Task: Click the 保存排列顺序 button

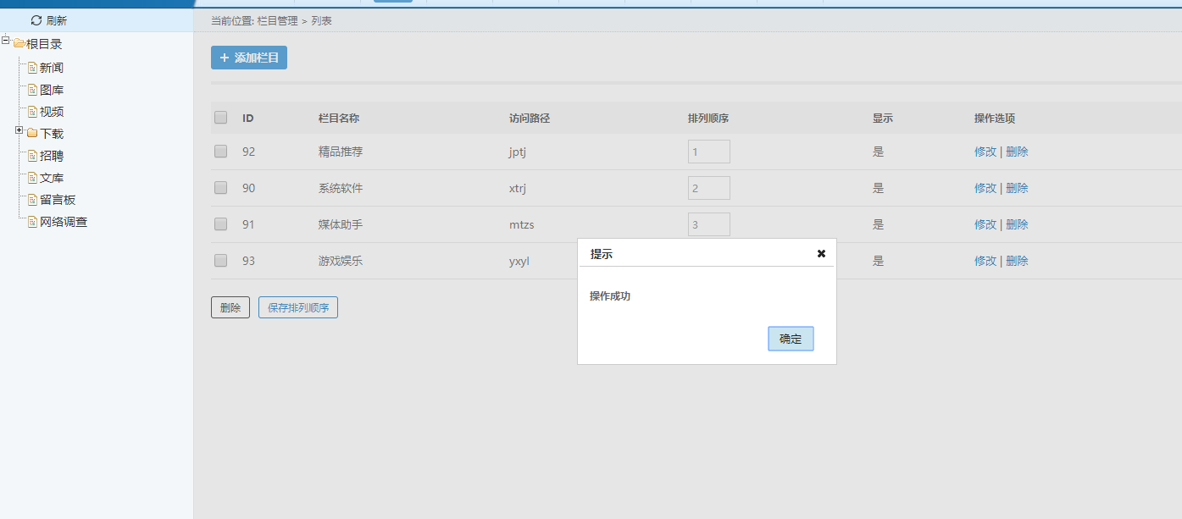Action: [x=298, y=307]
